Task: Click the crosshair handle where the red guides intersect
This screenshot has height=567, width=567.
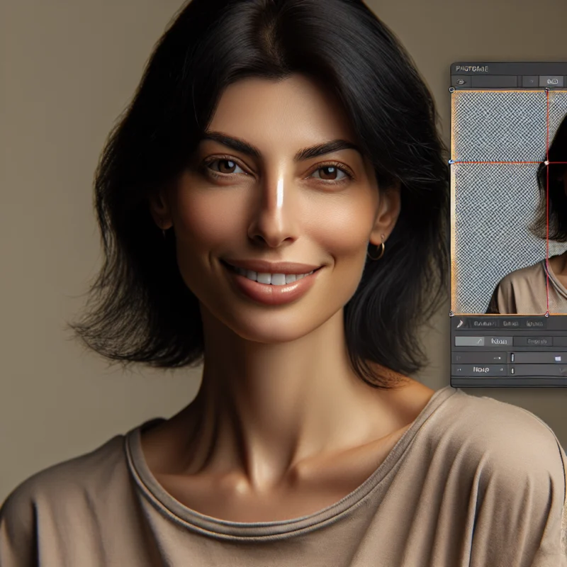Action: pos(546,162)
